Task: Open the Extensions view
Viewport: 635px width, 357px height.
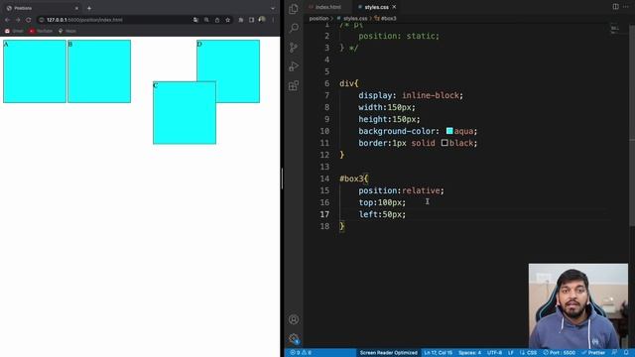Action: 294,85
